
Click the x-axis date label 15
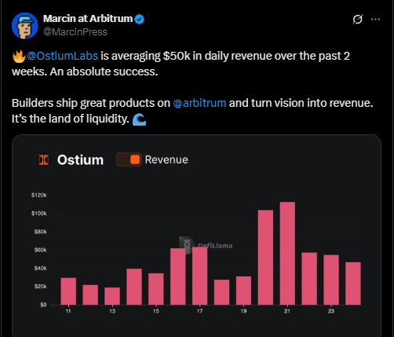156,311
